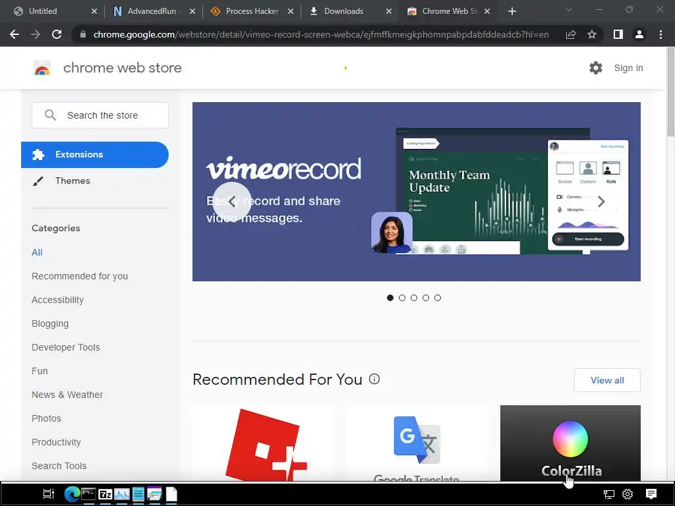This screenshot has height=506, width=675.
Task: Open the Google Translate extension card
Action: point(417,443)
